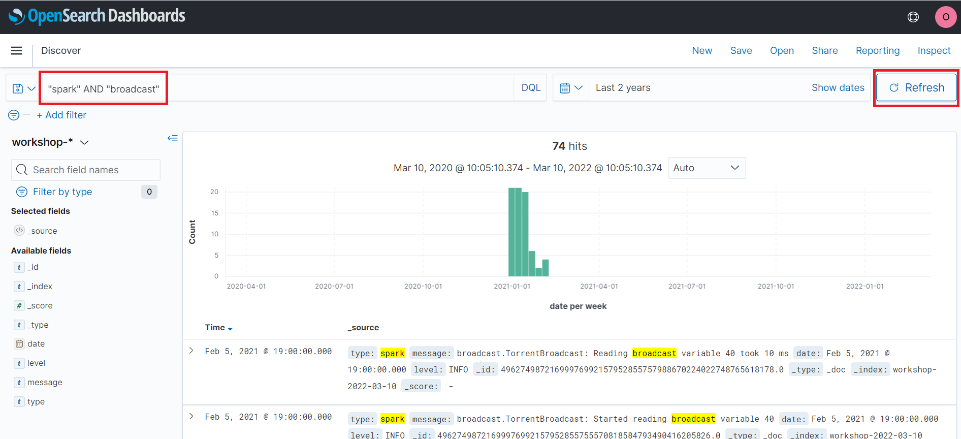Click the _source field type icon
Screen dimensions: 961x439
19,230
